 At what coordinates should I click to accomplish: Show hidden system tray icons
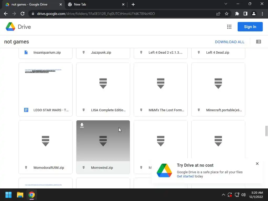tap(224, 195)
